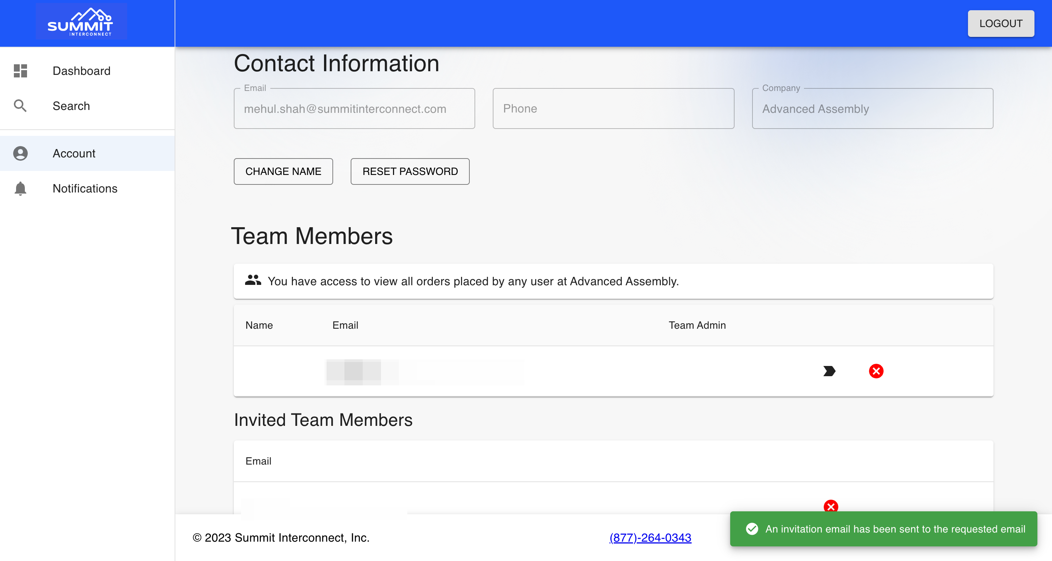Click the Team Members heading

click(312, 236)
